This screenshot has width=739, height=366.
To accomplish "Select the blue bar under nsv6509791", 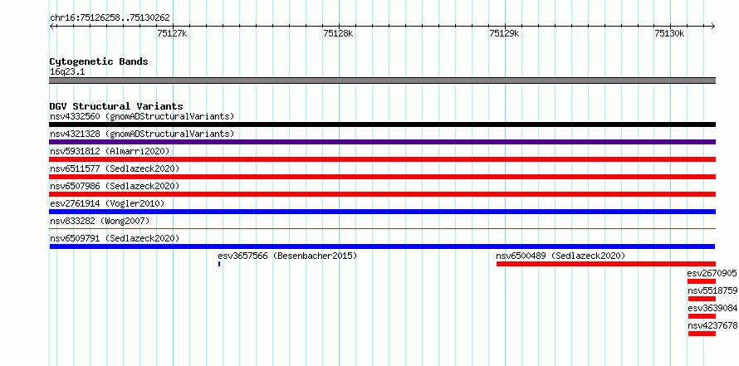I will click(x=382, y=246).
